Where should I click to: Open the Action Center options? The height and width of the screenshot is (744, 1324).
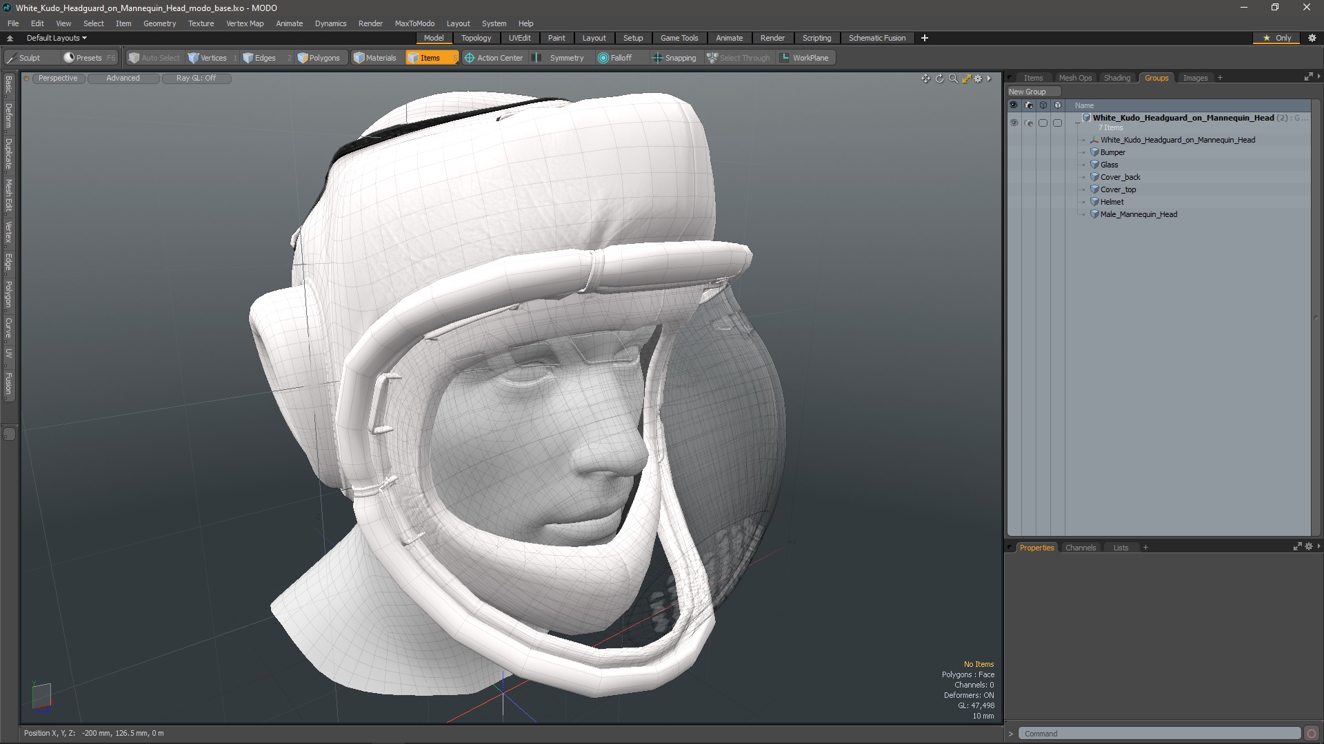pos(494,58)
